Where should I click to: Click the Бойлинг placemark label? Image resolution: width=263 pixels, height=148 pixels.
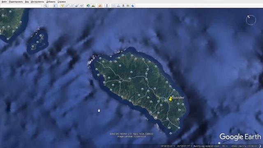(178, 97)
